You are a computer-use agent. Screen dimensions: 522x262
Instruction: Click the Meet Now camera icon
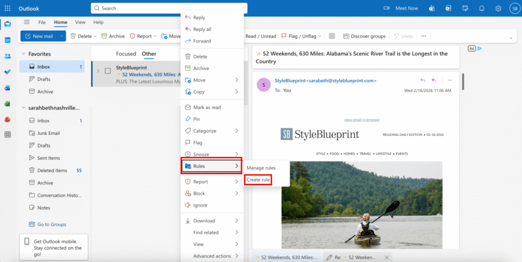[x=386, y=8]
